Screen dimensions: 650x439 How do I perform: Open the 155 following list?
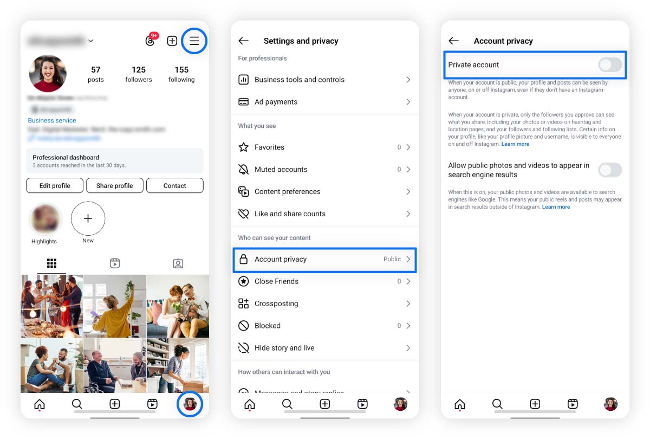point(181,74)
